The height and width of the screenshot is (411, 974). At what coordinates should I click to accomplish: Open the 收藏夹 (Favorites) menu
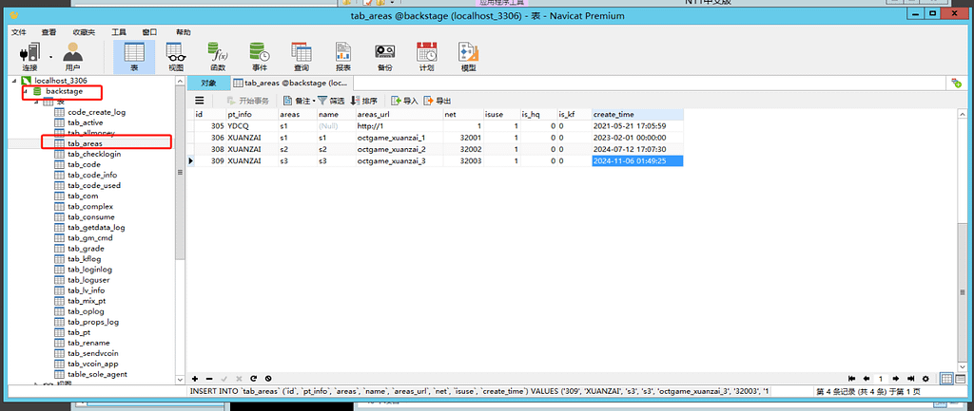pyautogui.click(x=84, y=32)
